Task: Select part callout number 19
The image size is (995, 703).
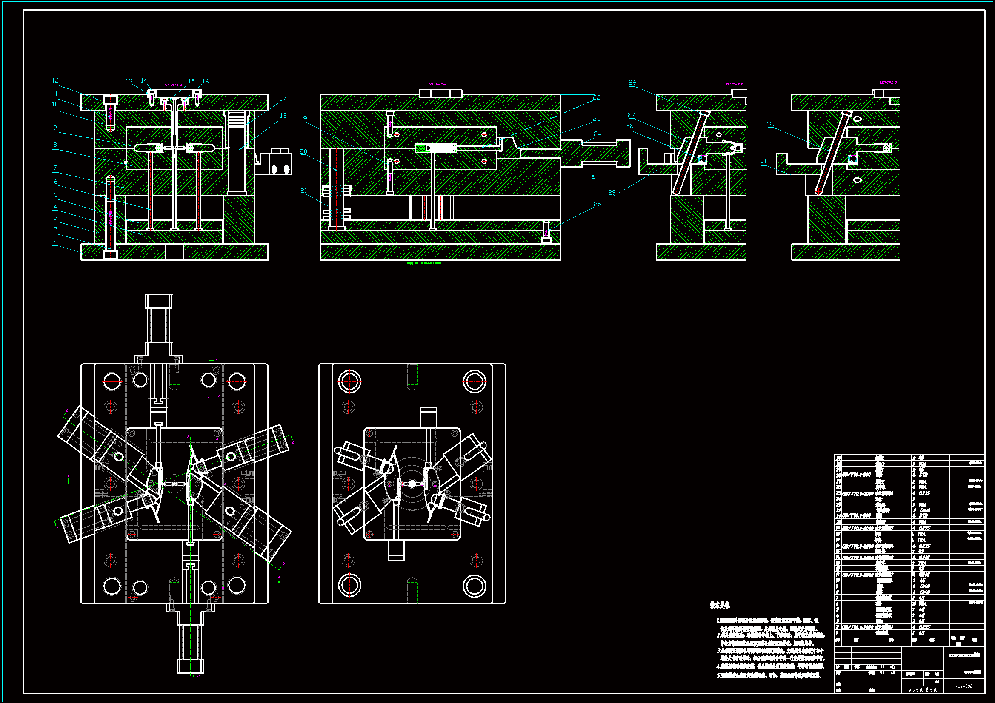Action: (x=303, y=119)
